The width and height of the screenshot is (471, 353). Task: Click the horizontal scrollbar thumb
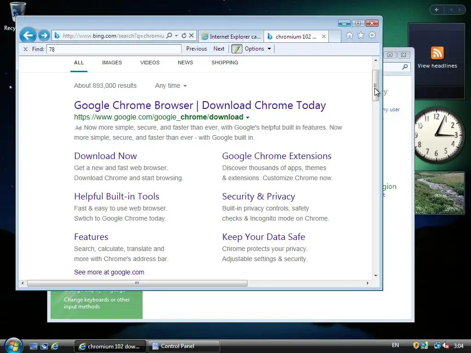pyautogui.click(x=137, y=283)
